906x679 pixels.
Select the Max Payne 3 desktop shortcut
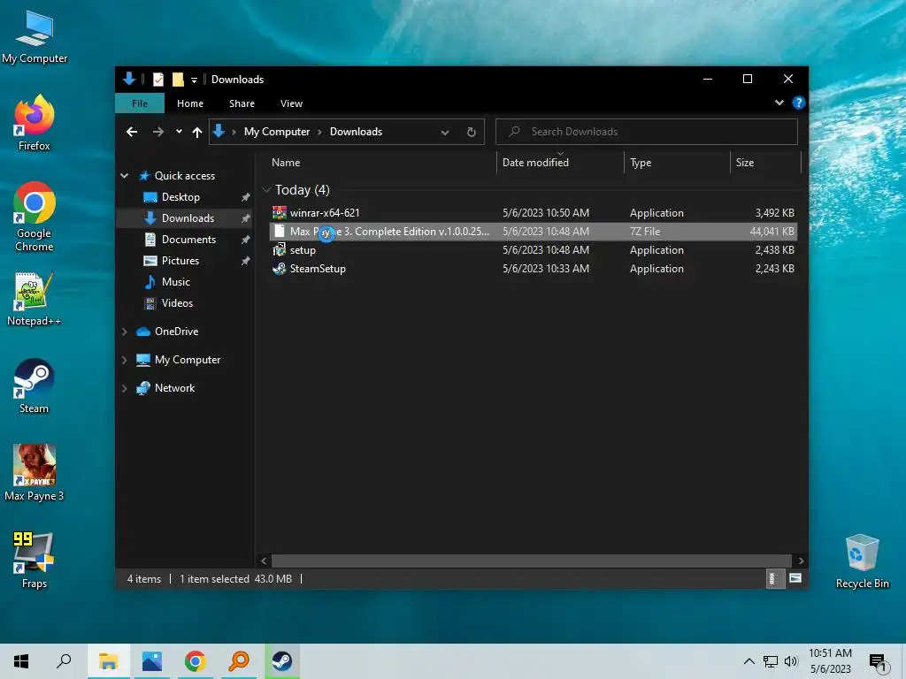pos(35,473)
